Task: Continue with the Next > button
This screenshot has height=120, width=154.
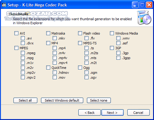Action: point(112,113)
